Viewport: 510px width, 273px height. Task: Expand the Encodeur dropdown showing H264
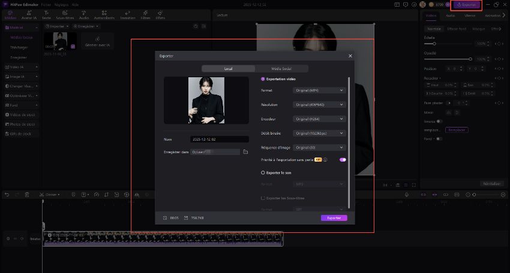320,119
